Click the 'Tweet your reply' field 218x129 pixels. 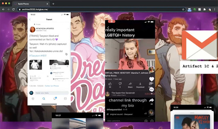[x=51, y=93]
